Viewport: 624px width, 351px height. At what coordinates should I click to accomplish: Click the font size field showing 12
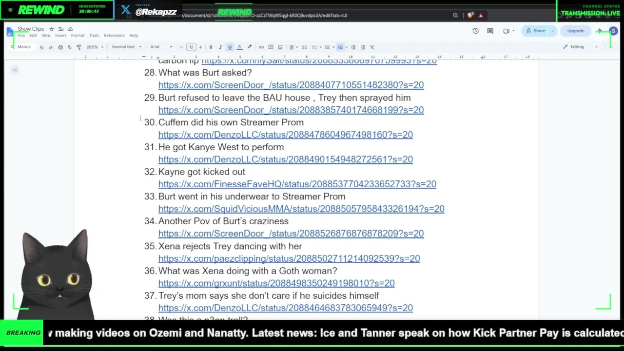tap(191, 47)
